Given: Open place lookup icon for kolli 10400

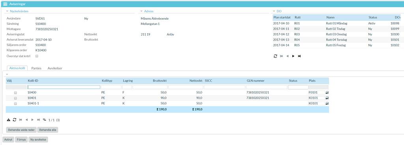Looking at the screenshot, I should pyautogui.click(x=327, y=93).
